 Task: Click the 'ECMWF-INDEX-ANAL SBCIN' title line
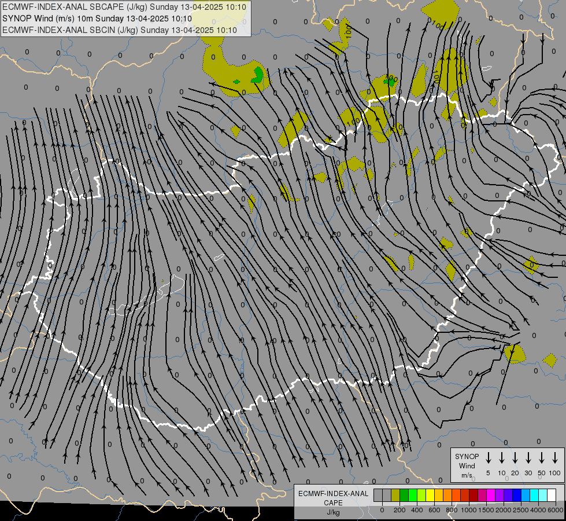click(x=120, y=30)
